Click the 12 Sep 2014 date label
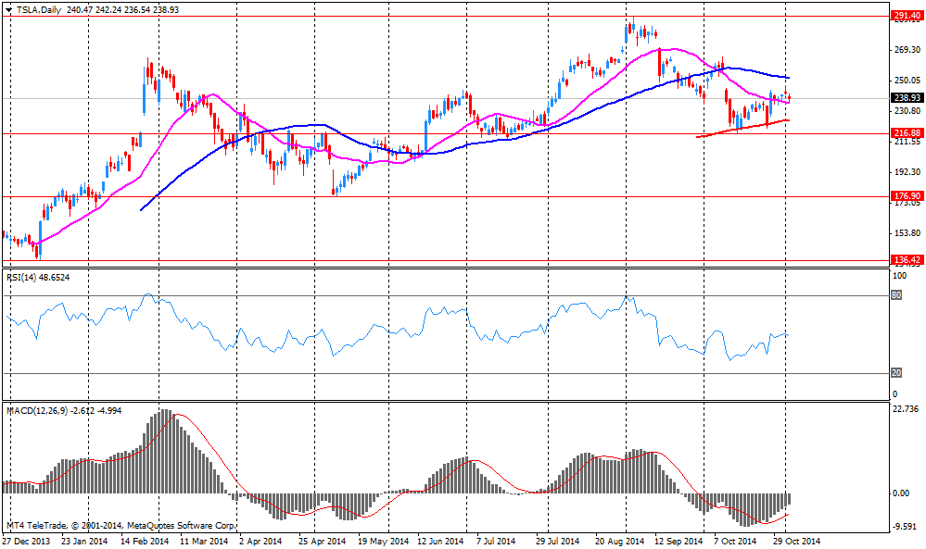The height and width of the screenshot is (549, 926). [x=679, y=541]
